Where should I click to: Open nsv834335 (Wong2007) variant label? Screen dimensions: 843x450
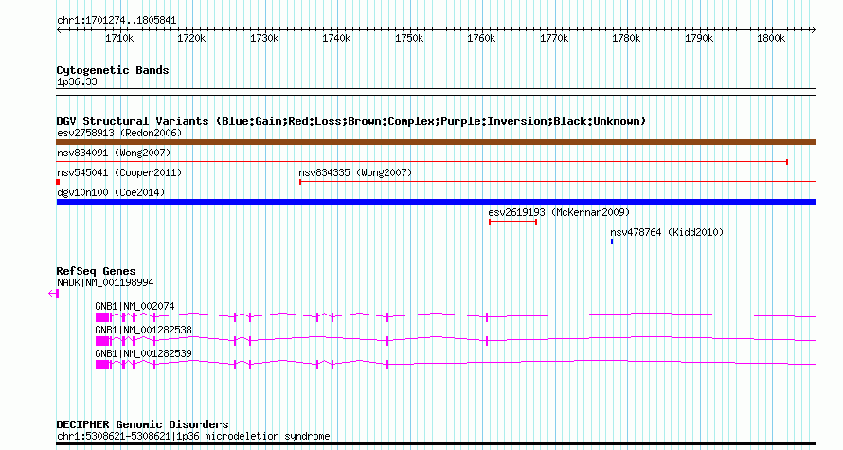click(x=355, y=172)
